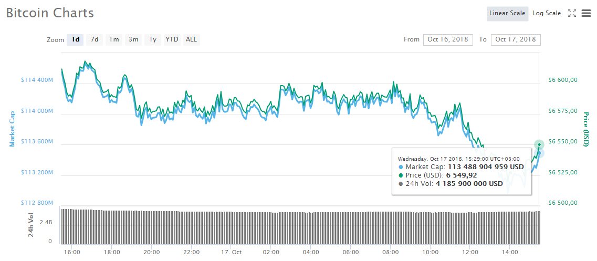Click the 06:00 time axis label

(351, 252)
